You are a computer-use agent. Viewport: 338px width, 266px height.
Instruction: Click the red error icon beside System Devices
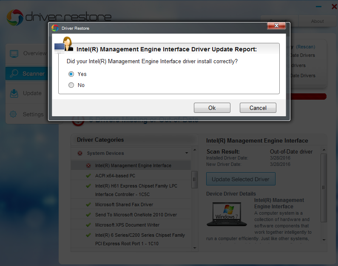tap(80, 153)
